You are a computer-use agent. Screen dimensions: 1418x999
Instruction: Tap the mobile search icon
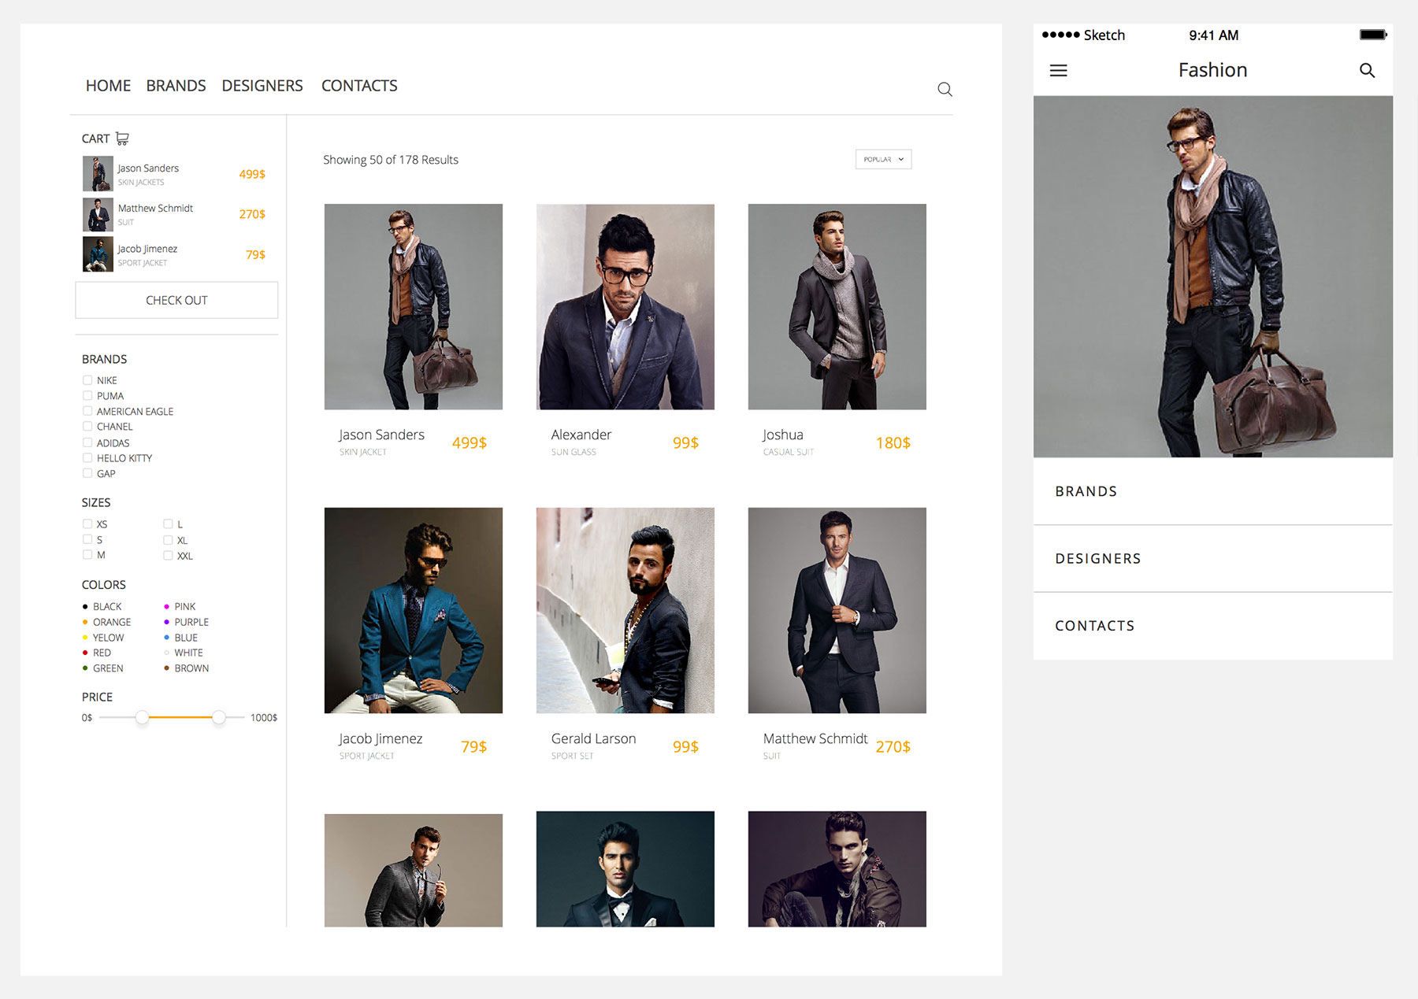pos(1367,71)
